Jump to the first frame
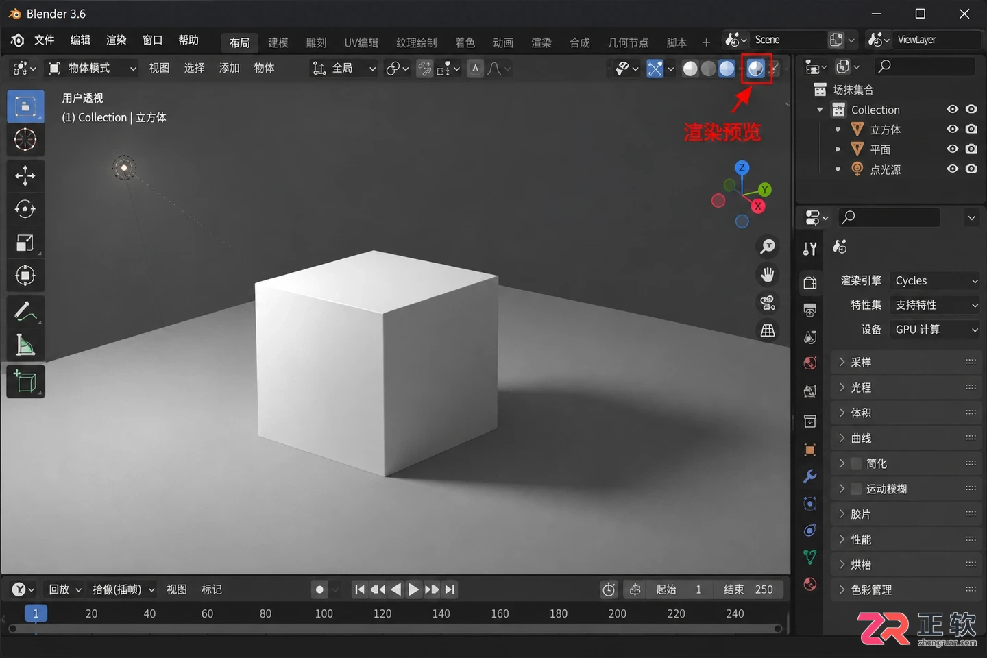 (359, 589)
